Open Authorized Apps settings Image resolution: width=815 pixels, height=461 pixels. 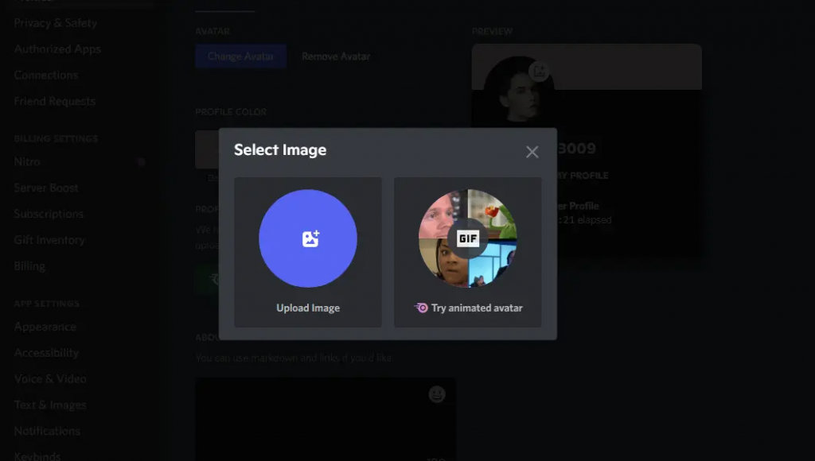point(57,48)
